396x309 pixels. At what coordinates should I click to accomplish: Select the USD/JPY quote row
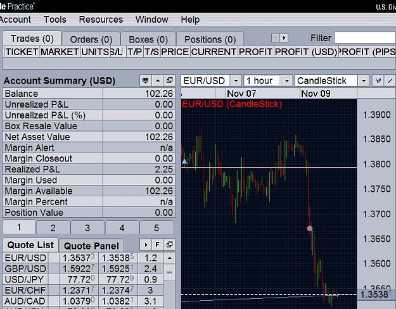(83, 279)
